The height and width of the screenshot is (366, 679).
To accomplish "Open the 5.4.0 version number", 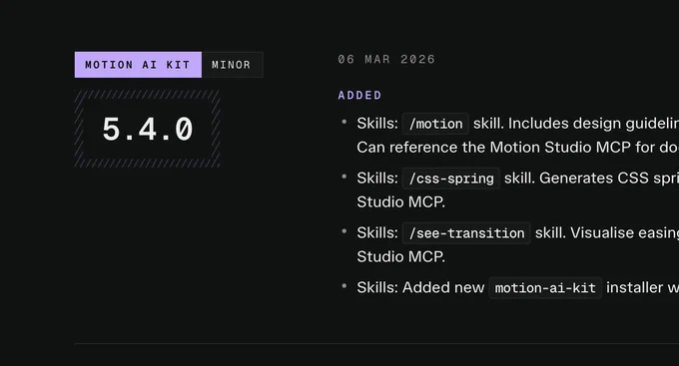I will tap(147, 129).
